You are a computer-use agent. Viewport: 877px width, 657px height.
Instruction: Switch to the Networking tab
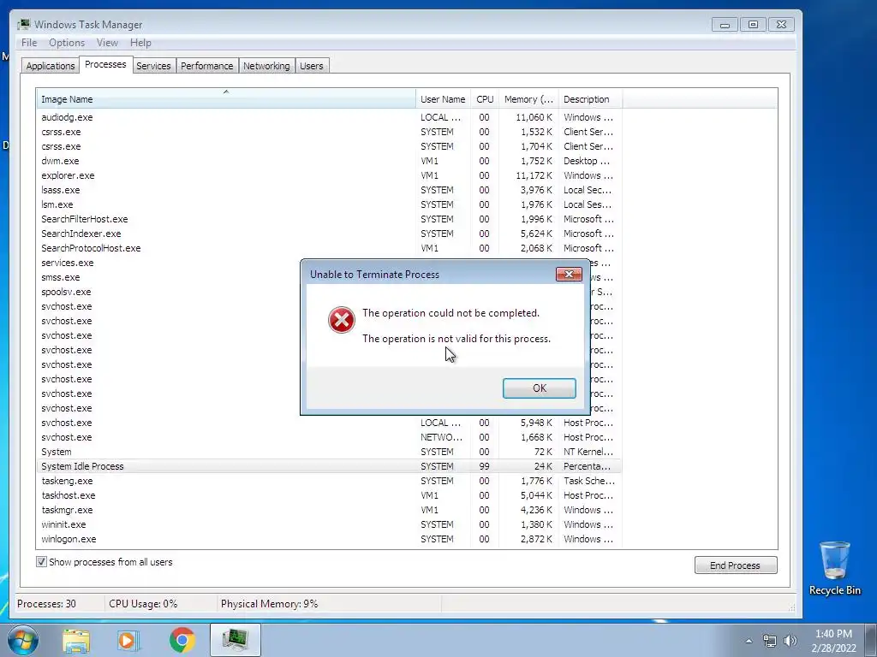coord(266,66)
